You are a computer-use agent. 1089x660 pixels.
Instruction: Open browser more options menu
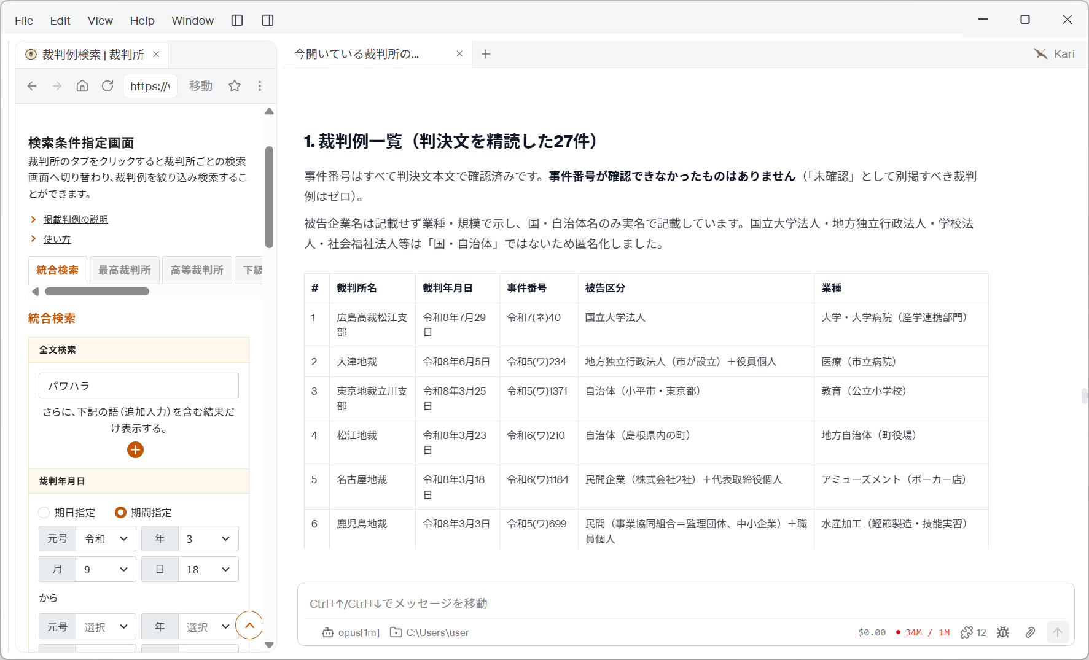(x=260, y=86)
